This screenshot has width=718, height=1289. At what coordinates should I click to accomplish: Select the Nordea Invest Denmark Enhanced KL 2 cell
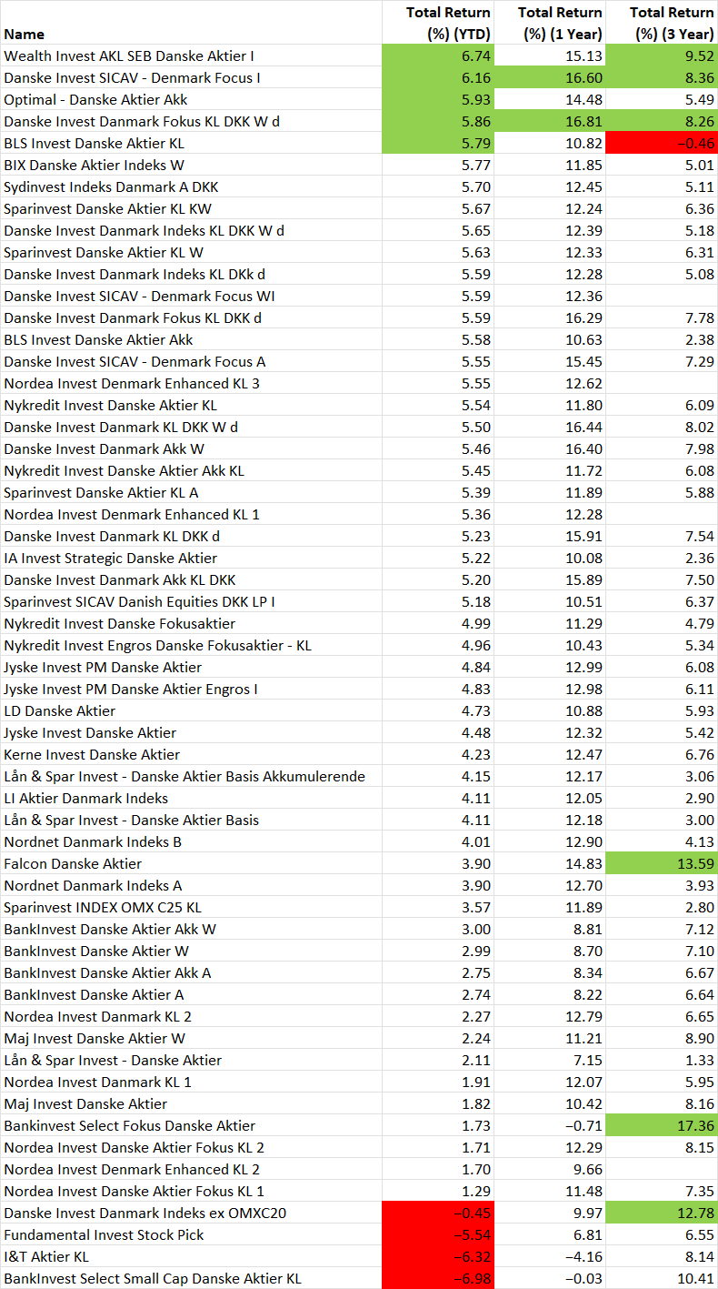(192, 1169)
